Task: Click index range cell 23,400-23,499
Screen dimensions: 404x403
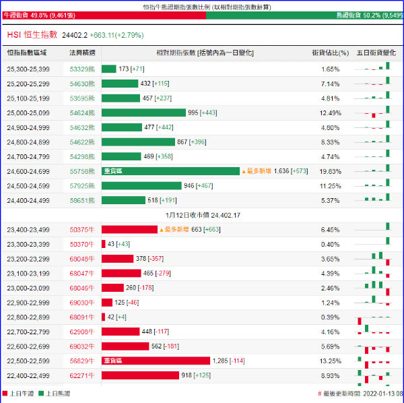Action: [28, 230]
